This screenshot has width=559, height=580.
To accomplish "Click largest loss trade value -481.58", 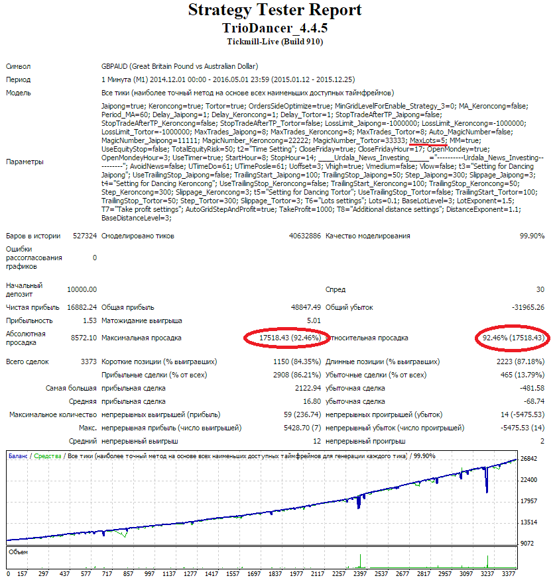I will tap(532, 389).
